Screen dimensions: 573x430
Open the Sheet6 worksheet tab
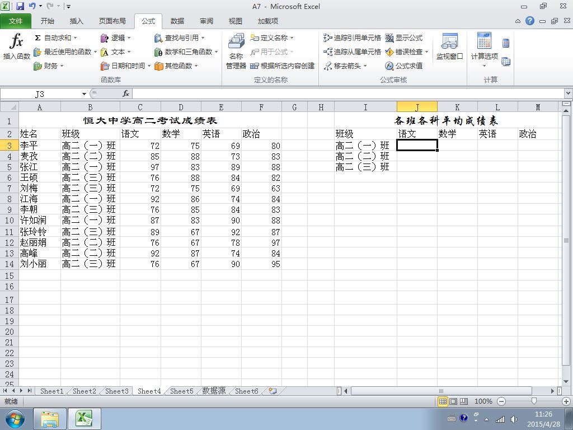pyautogui.click(x=246, y=391)
